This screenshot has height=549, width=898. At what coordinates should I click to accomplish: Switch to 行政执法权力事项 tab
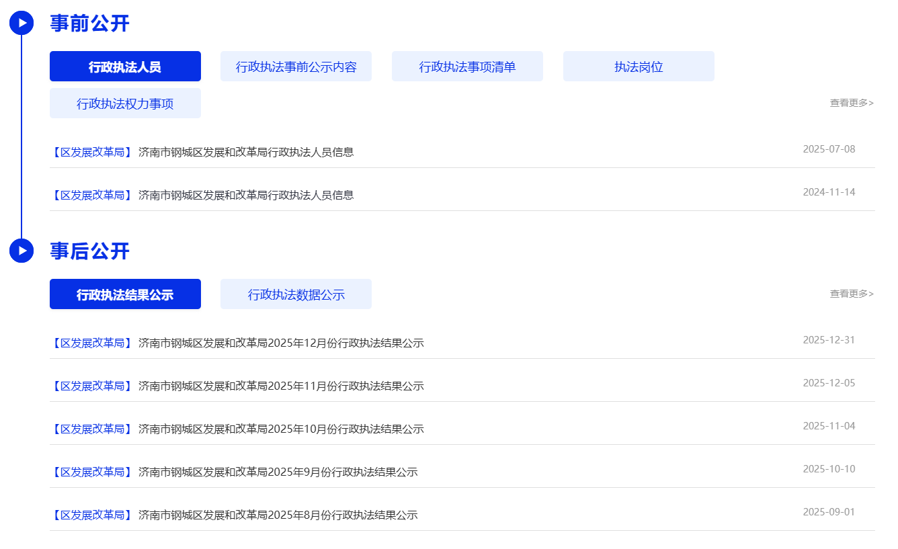125,103
